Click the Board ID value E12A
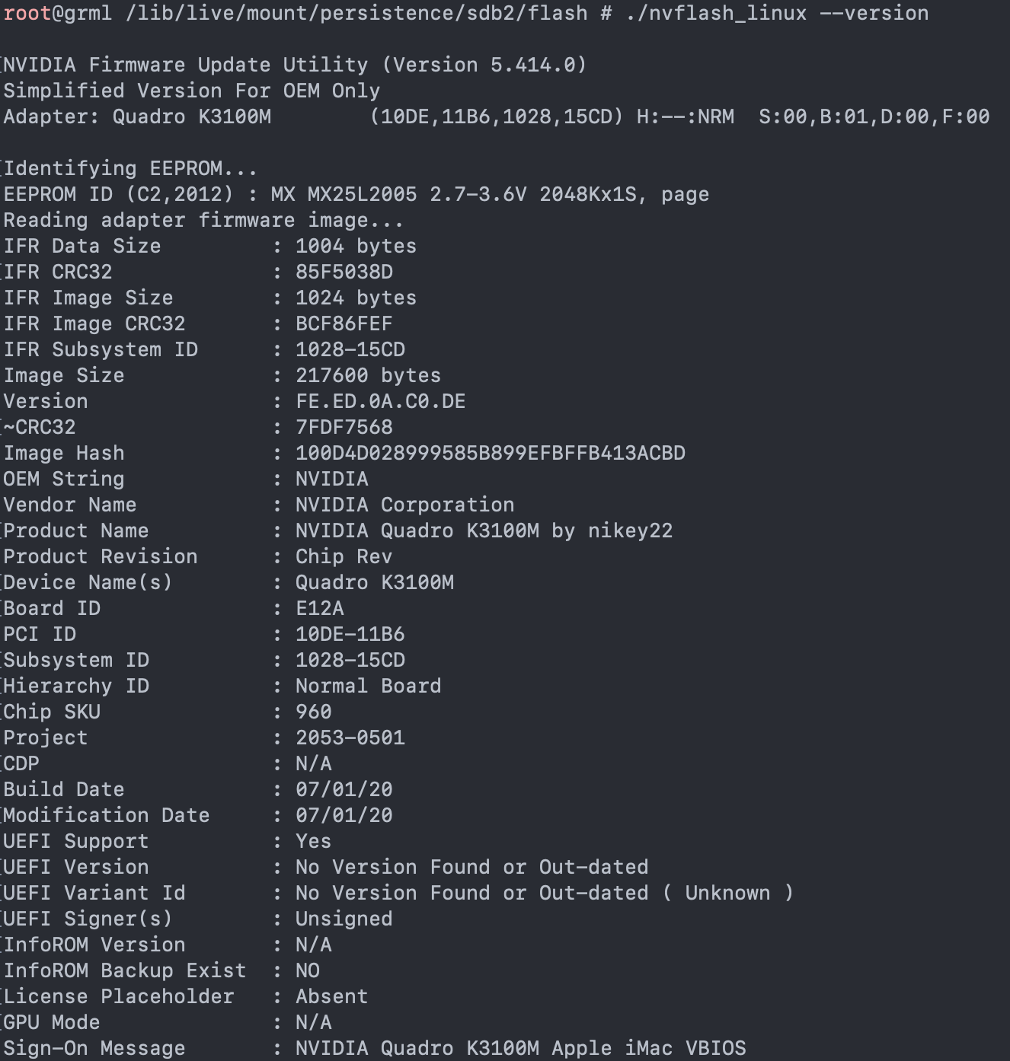Screen dimensions: 1010x1061 (319, 608)
